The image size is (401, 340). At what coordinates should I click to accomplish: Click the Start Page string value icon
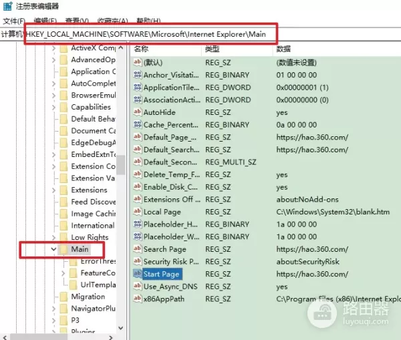[x=138, y=274]
